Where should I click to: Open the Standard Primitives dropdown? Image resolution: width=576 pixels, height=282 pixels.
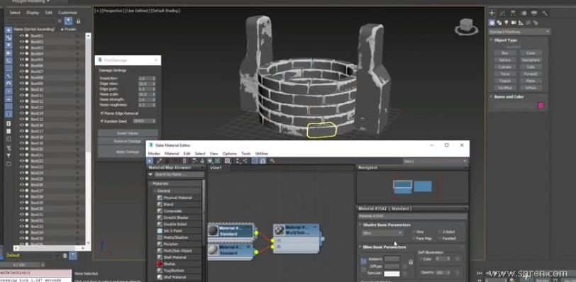click(519, 32)
